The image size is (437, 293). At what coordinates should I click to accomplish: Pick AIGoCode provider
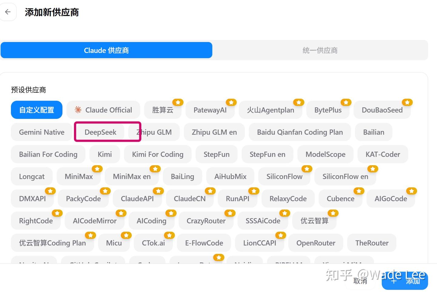pos(391,199)
